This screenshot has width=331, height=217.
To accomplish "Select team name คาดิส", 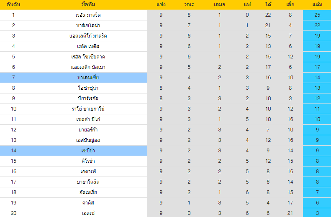I will (88, 203).
